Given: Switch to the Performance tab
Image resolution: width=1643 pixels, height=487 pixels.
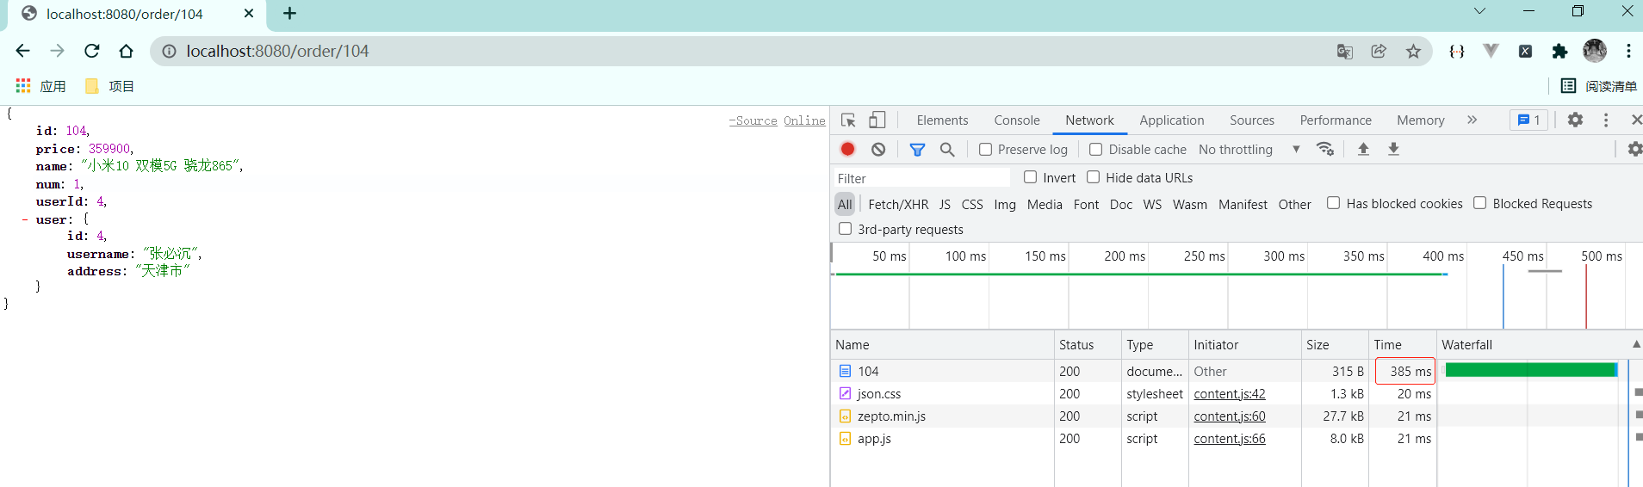Looking at the screenshot, I should point(1336,120).
